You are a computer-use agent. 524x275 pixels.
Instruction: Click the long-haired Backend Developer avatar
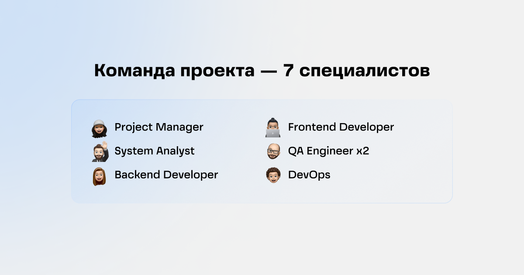pos(99,176)
